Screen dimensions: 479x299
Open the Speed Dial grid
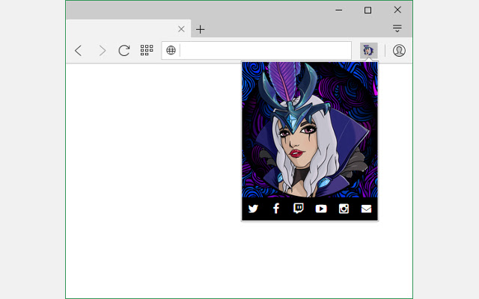click(x=147, y=50)
